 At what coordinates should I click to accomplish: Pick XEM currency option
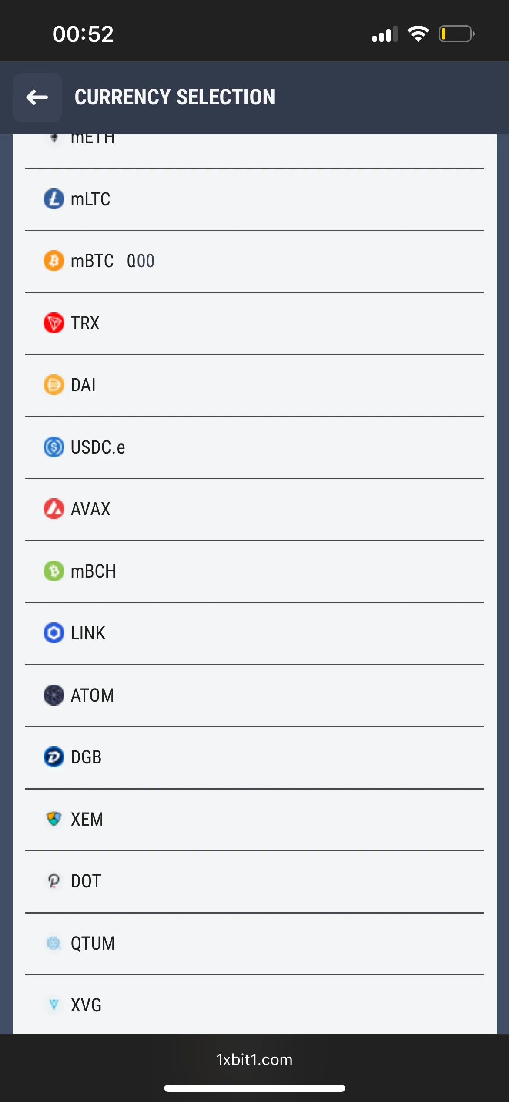(x=87, y=820)
